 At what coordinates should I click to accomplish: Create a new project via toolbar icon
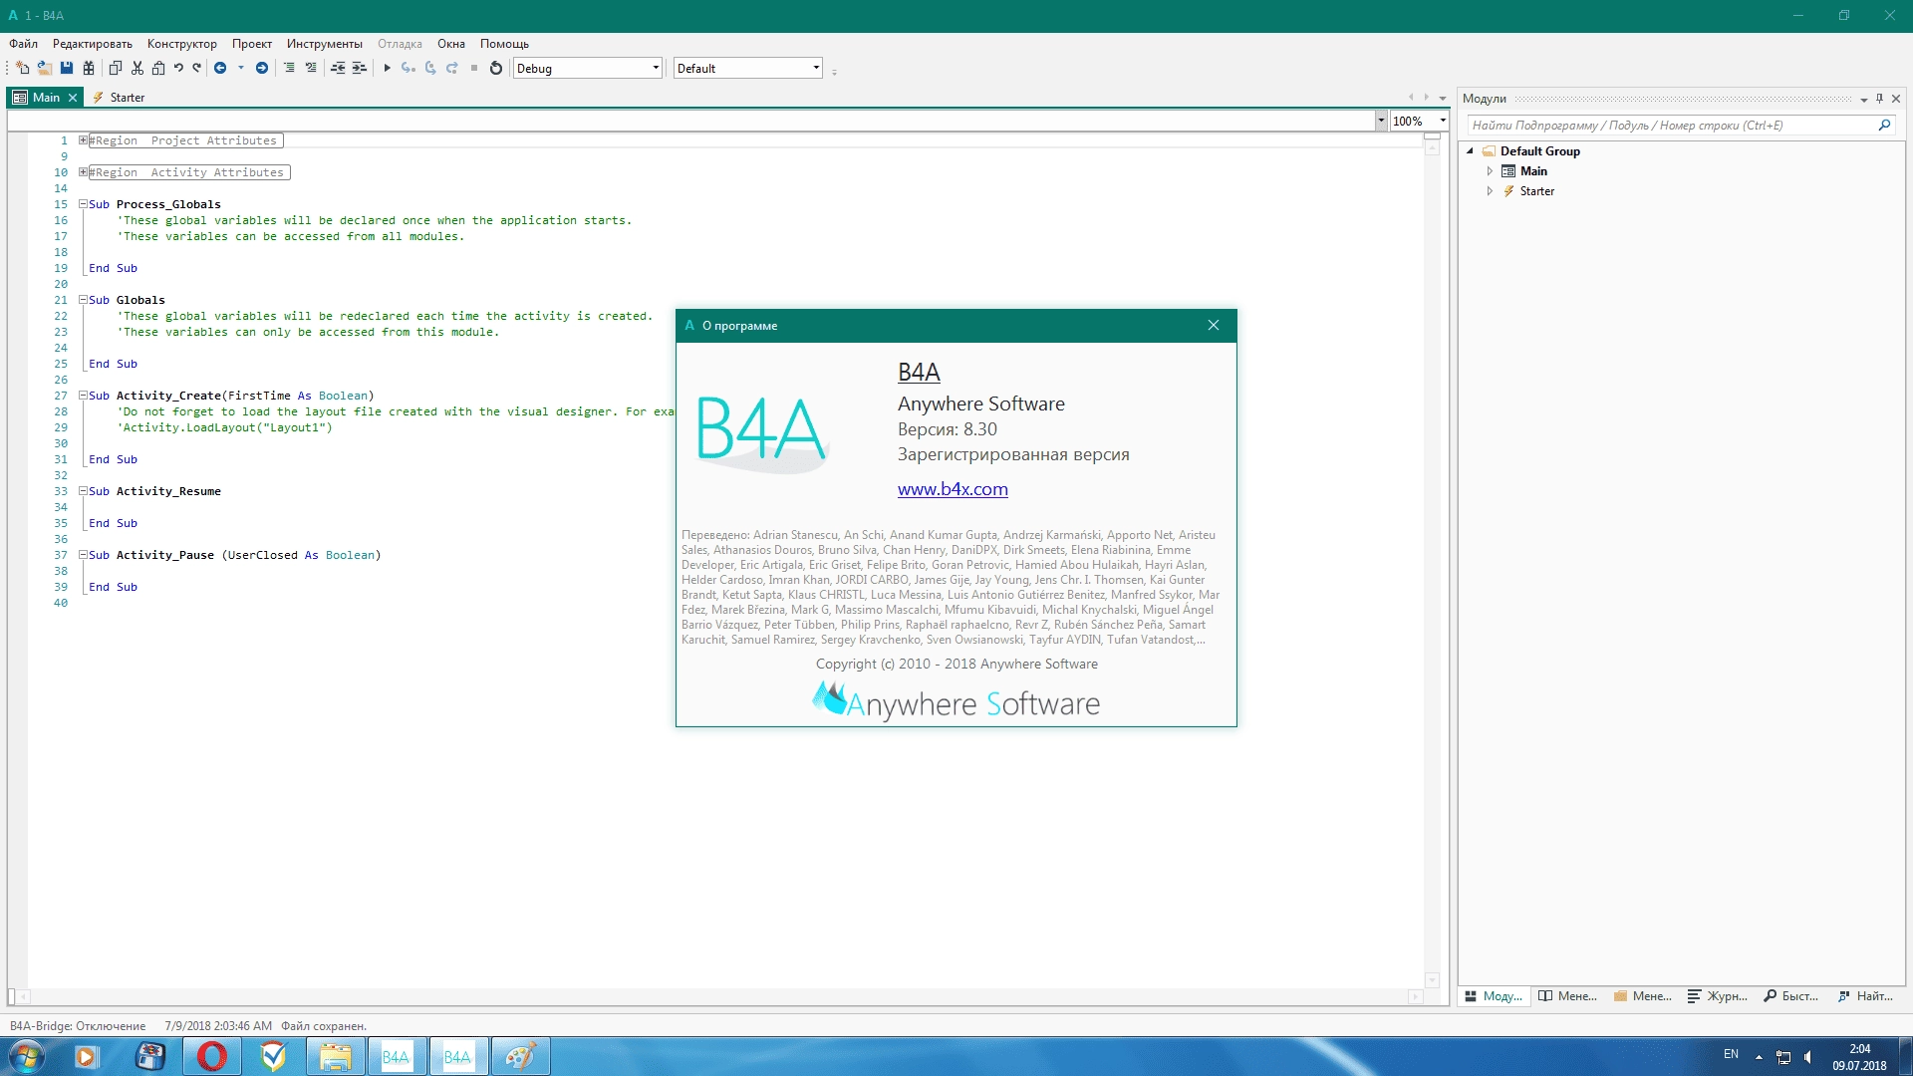tap(22, 68)
